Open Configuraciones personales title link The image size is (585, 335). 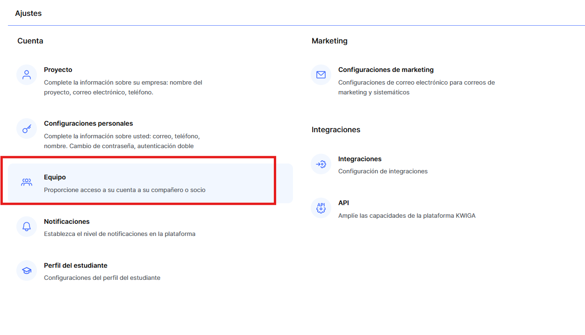(x=88, y=123)
